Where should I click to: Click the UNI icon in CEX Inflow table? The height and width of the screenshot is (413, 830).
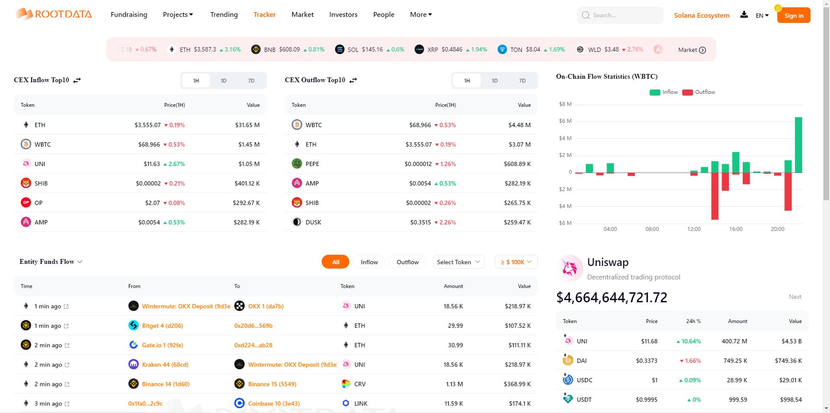coord(26,163)
